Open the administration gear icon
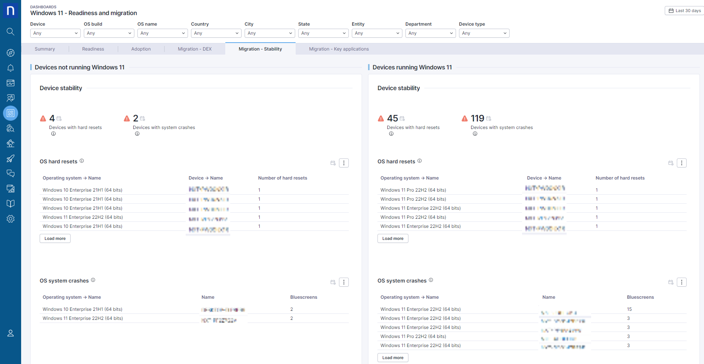704x364 pixels. coord(11,219)
